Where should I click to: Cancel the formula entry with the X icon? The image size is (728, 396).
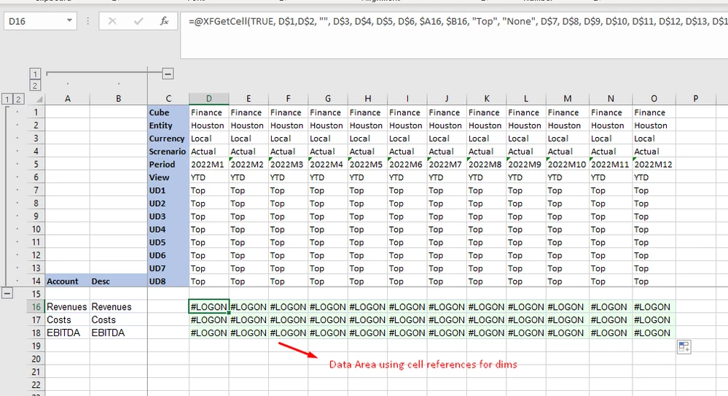click(112, 21)
